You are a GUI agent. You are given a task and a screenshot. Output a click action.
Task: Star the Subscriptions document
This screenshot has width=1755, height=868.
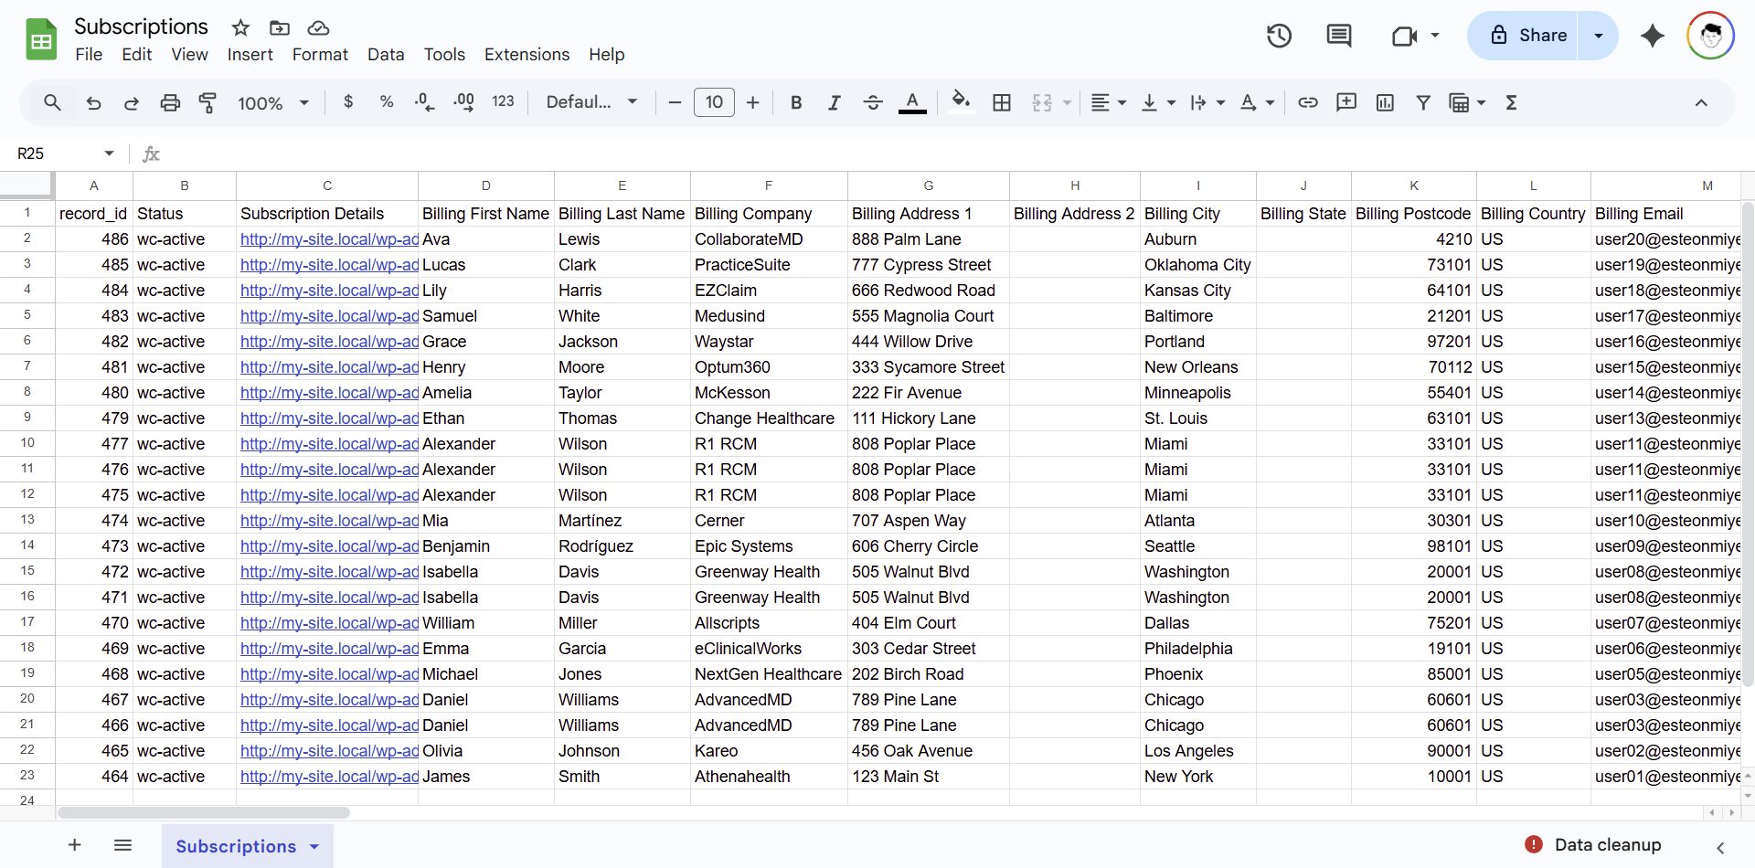tap(240, 27)
